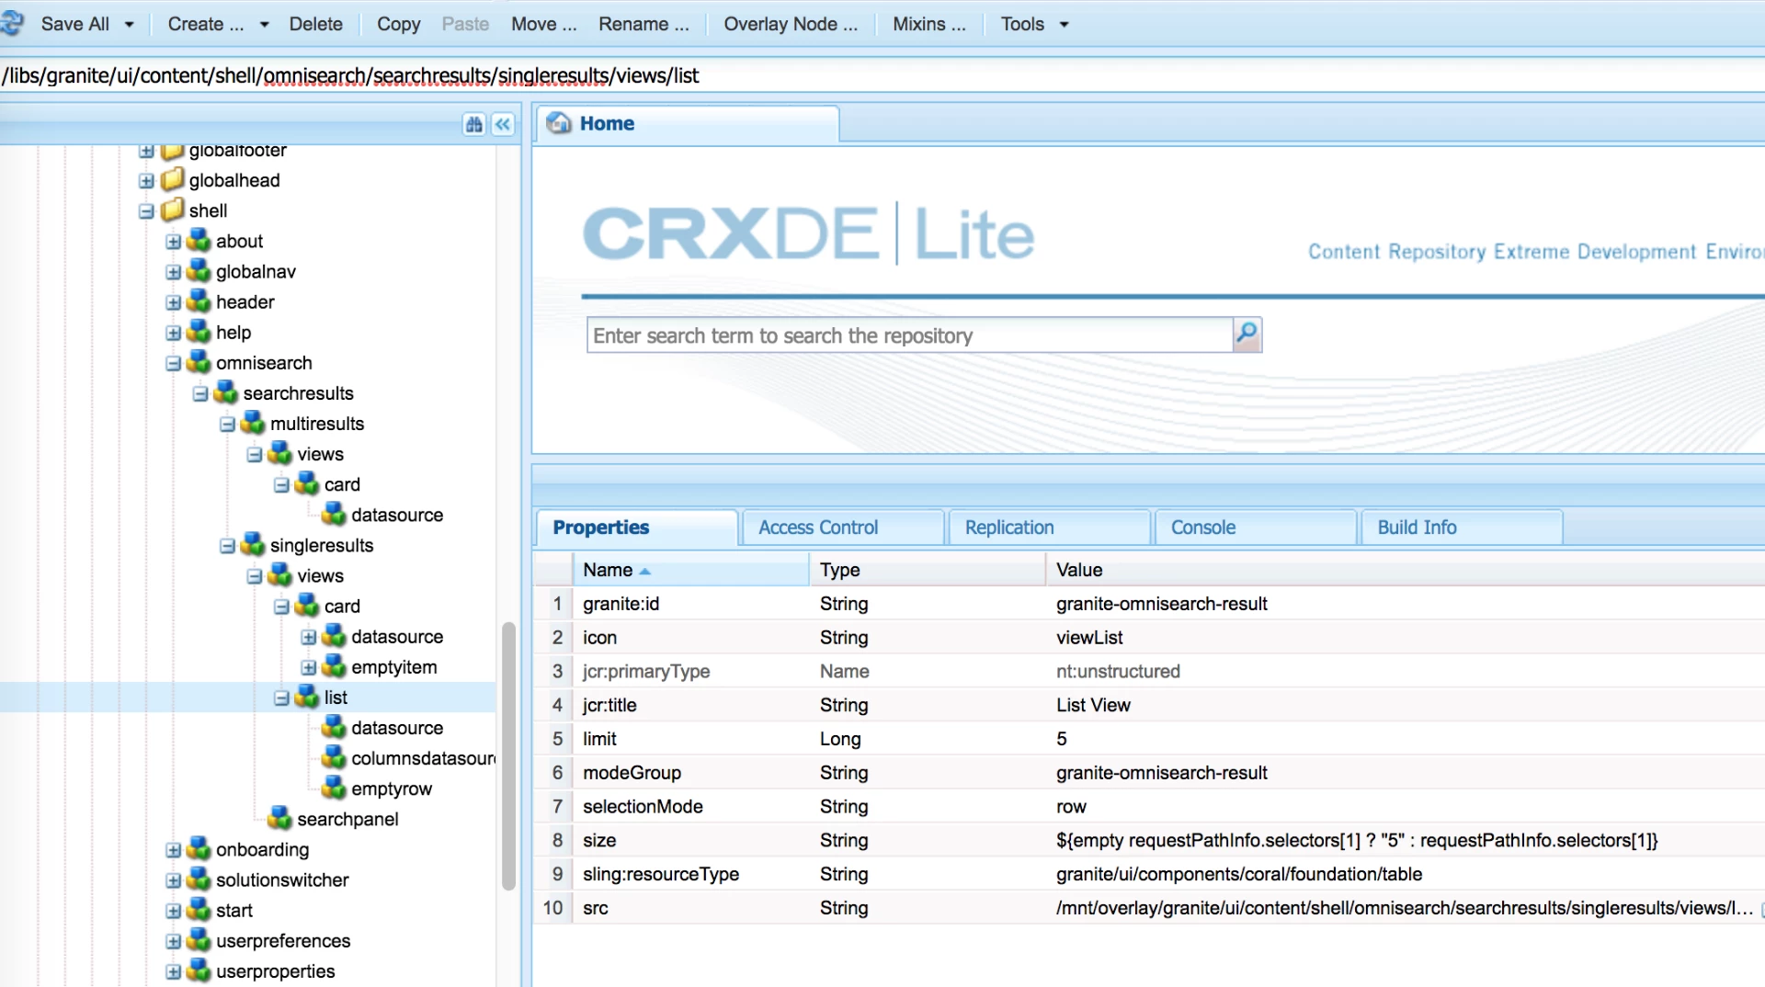Select the selectionMode value 'row'
This screenshot has height=987, width=1765.
(1071, 807)
